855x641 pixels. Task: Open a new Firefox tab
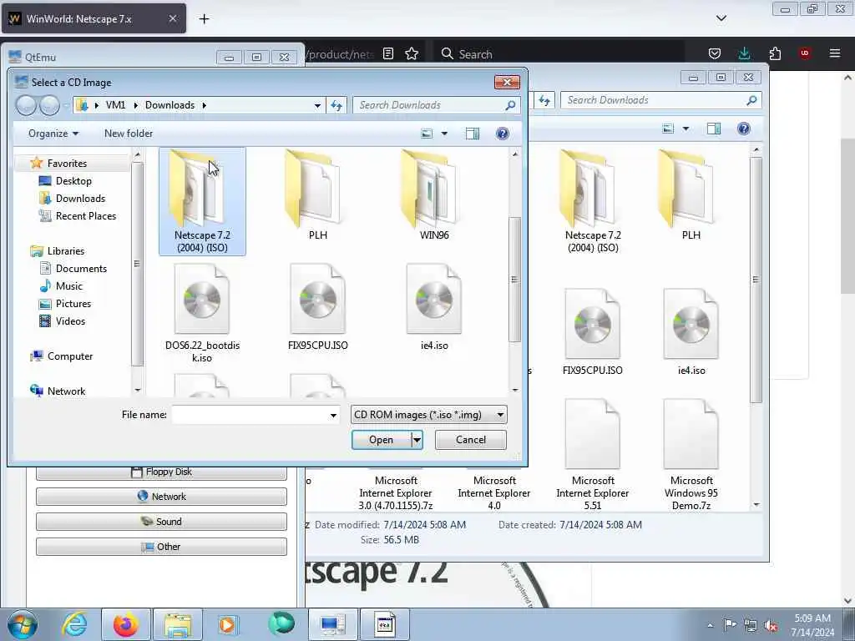click(204, 18)
